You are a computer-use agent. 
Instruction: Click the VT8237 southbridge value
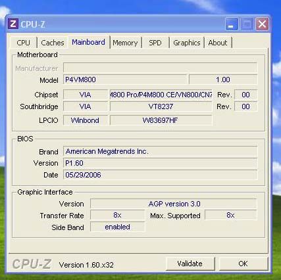click(x=161, y=106)
